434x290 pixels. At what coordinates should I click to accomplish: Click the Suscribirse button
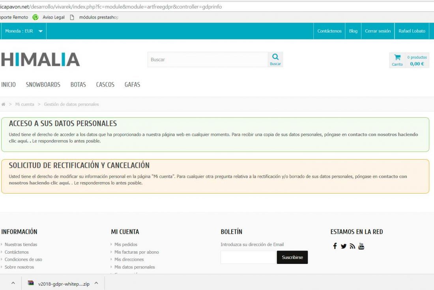(x=292, y=257)
